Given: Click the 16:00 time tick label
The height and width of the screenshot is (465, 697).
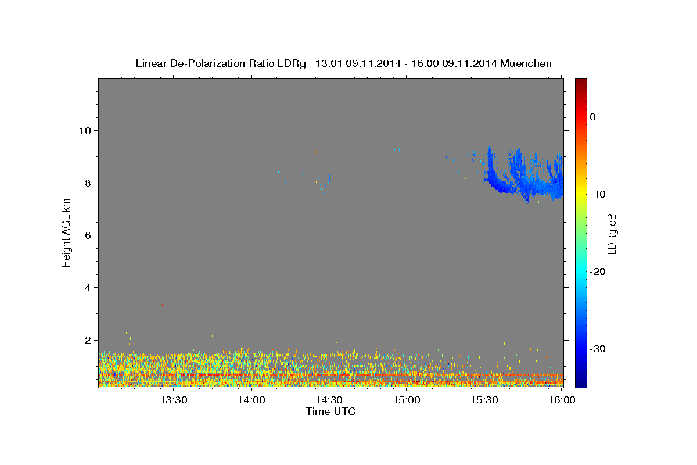Looking at the screenshot, I should (561, 400).
